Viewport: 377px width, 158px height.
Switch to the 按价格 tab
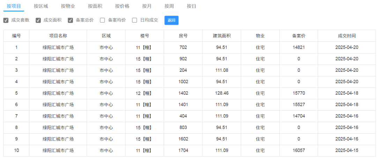pos(122,6)
